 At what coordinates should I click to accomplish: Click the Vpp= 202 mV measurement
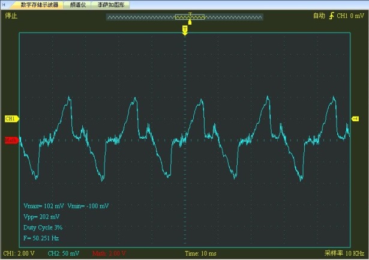coord(41,217)
